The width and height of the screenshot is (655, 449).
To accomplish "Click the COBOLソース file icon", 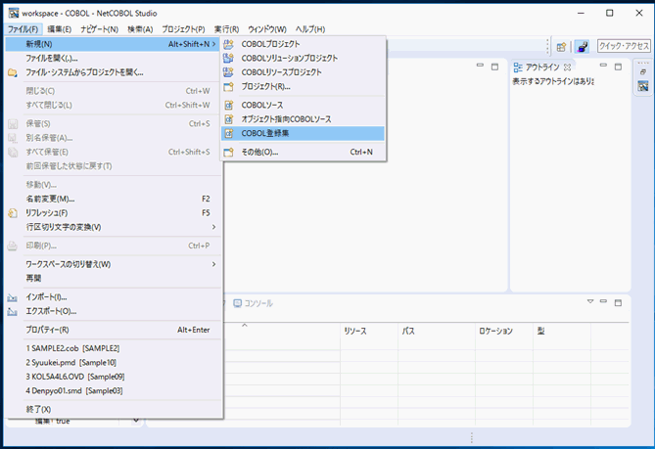I will 228,105.
